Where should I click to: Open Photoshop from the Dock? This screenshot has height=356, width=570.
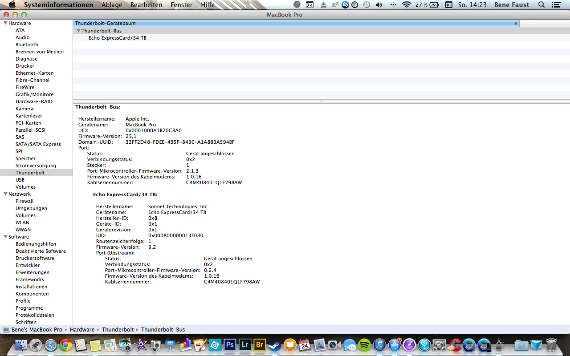(230, 345)
